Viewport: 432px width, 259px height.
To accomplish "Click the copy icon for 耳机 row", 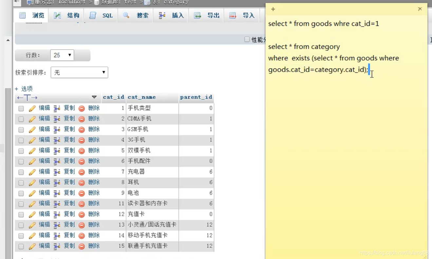I will (x=57, y=183).
